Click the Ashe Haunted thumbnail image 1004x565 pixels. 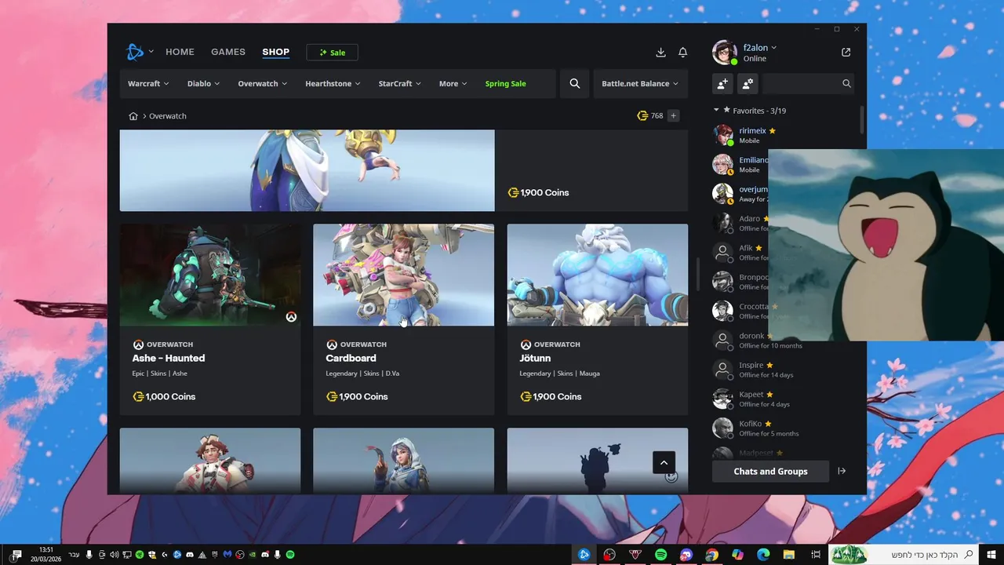210,275
